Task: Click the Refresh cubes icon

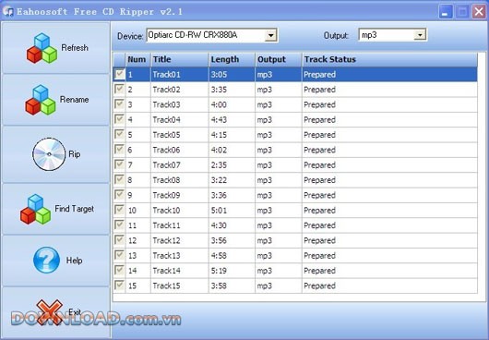Action: (42, 48)
